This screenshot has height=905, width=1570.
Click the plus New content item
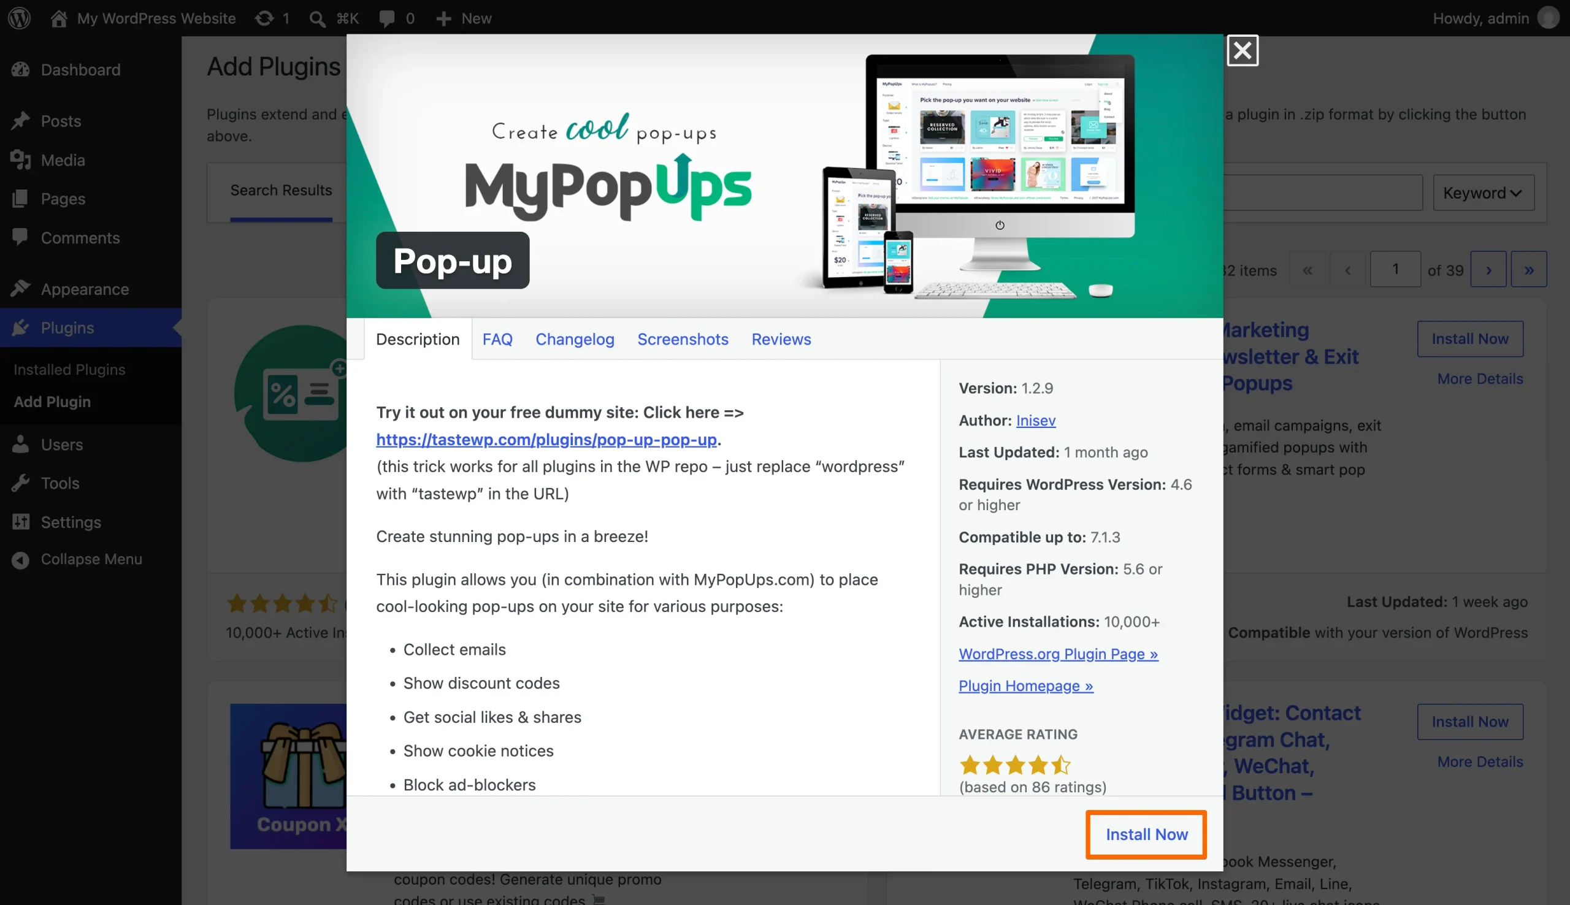coord(464,18)
